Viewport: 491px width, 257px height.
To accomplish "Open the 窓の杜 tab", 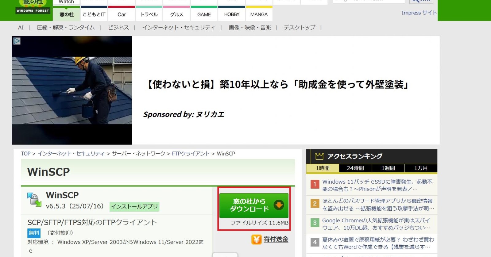I will pyautogui.click(x=67, y=14).
